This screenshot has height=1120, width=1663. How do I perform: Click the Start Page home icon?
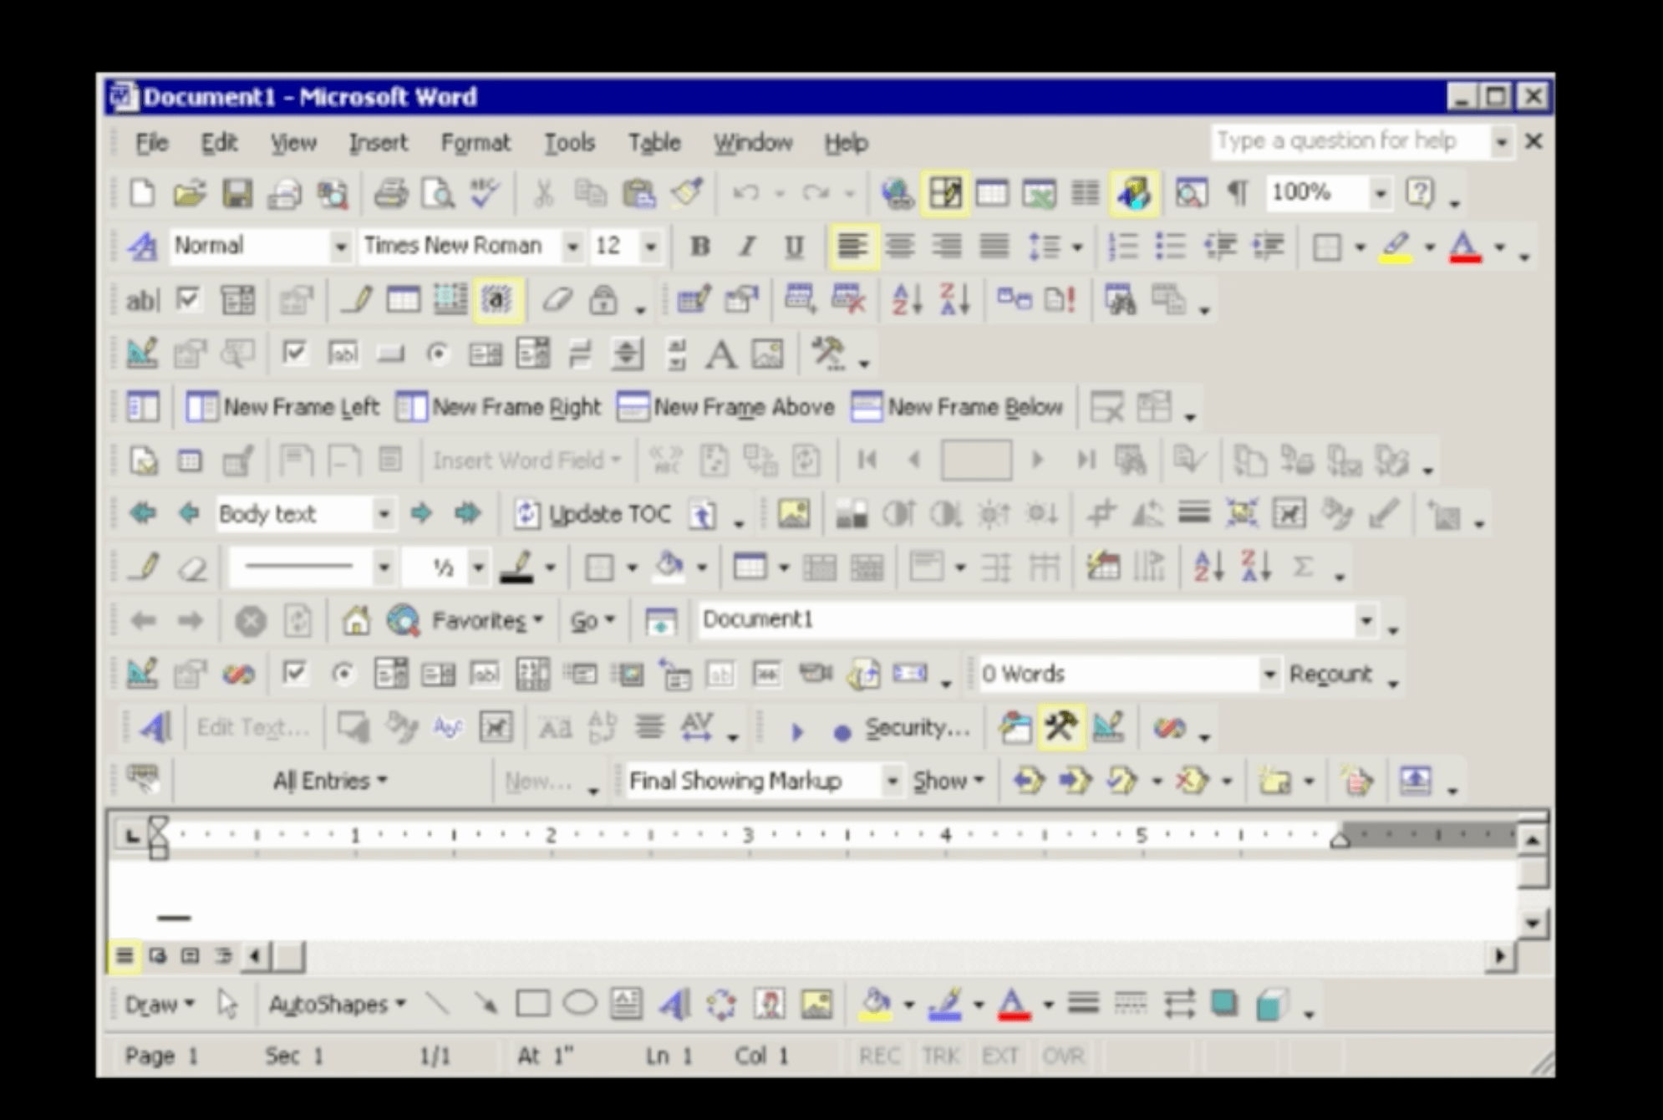(x=356, y=621)
